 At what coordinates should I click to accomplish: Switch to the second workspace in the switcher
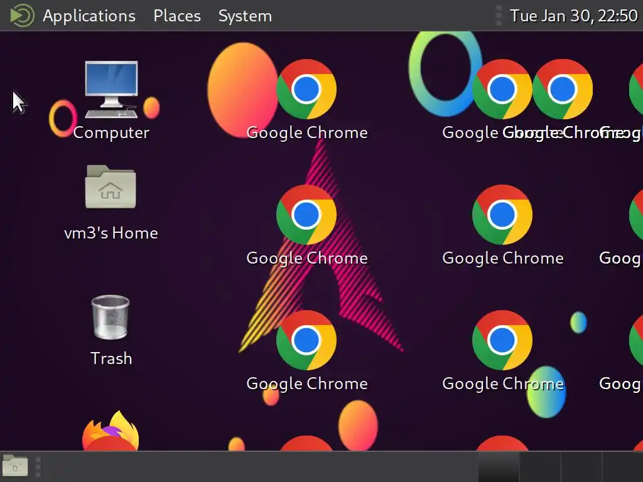click(539, 467)
